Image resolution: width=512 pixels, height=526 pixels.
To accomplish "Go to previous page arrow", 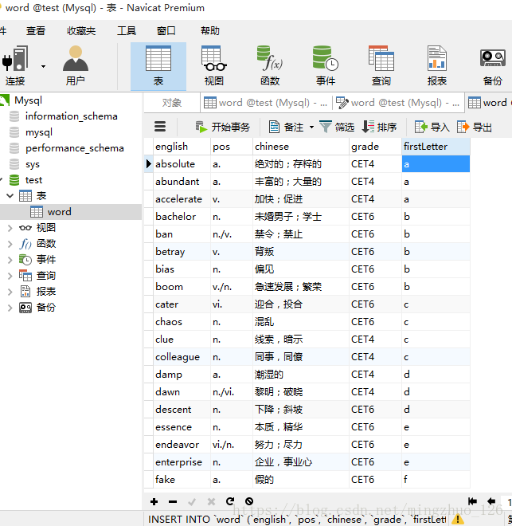I will 491,501.
